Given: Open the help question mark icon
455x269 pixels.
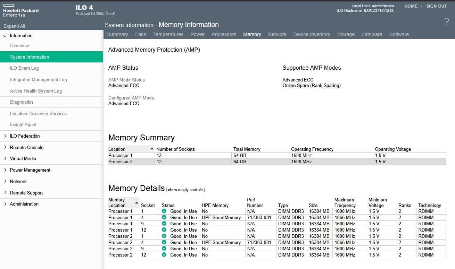Looking at the screenshot, I should point(447,21).
